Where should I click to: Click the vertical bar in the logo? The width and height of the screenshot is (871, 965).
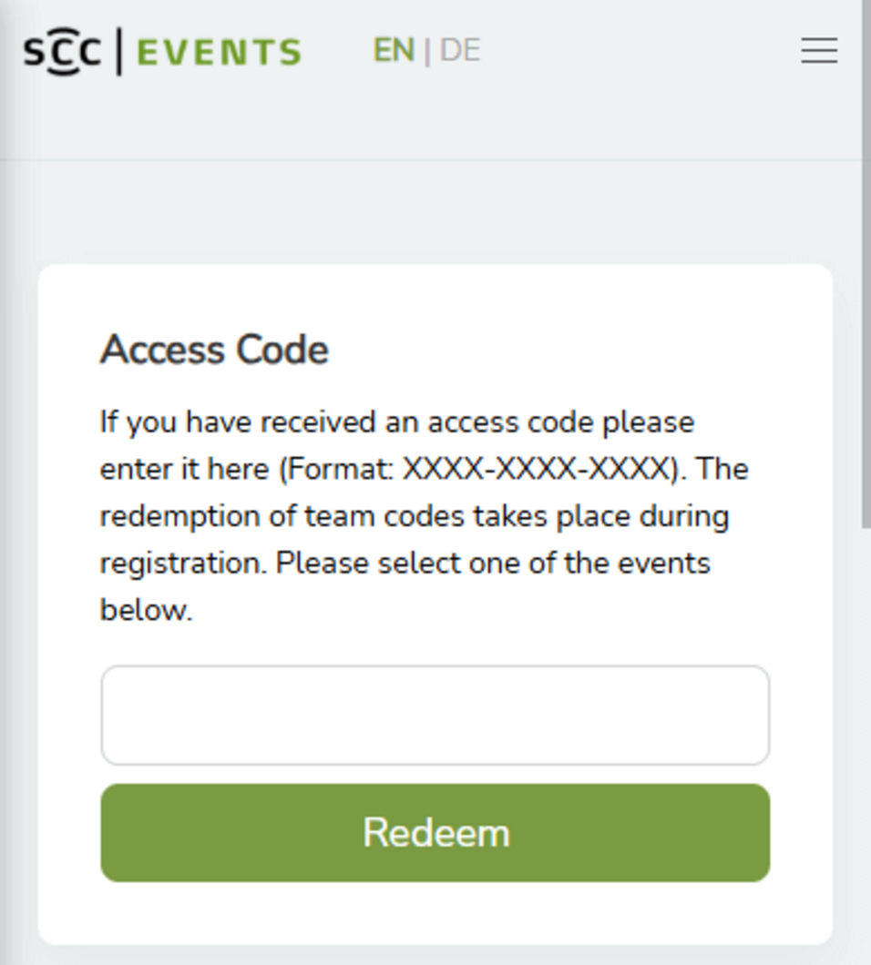(119, 52)
